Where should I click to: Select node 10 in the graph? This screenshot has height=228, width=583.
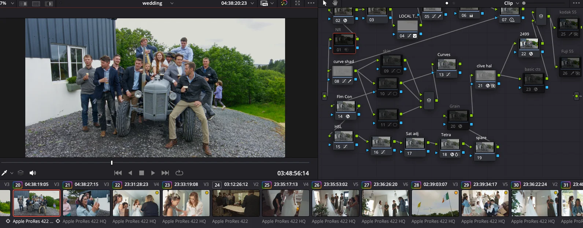[388, 87]
